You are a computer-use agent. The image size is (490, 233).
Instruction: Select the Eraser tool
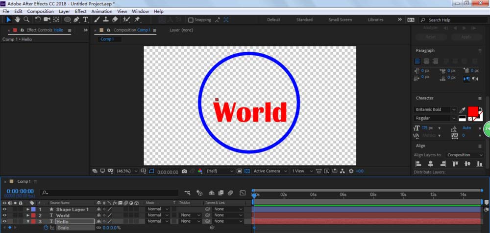click(115, 20)
